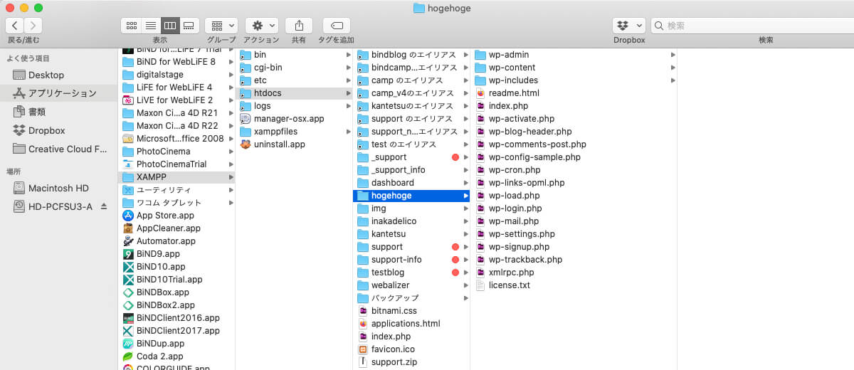Click the readme.html file icon
Viewport: 854px width, 370px height.
[480, 93]
